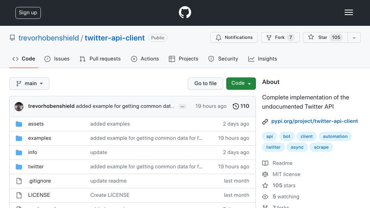Viewport: 370px width, 208px height.
Task: Click the 105 stars link in About
Action: click(284, 185)
